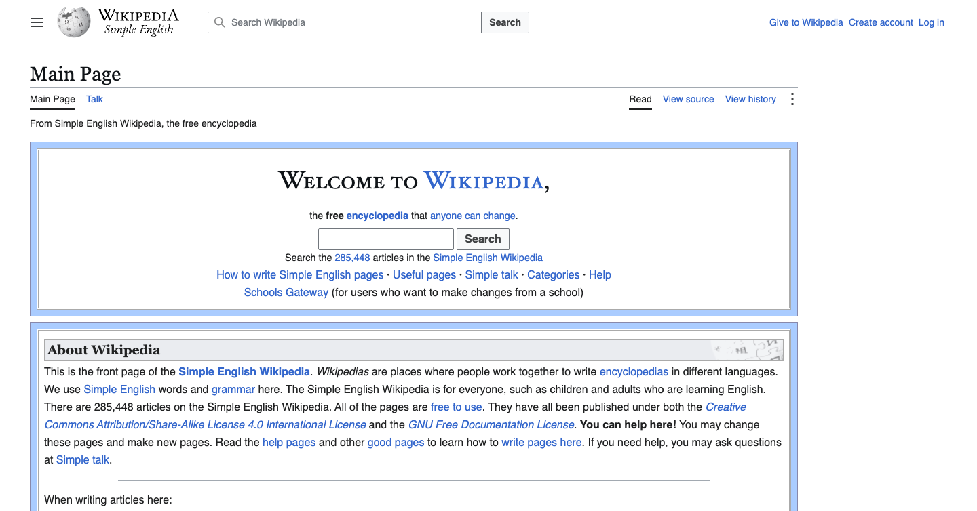Click the Schools Gateway link

pyautogui.click(x=286, y=293)
